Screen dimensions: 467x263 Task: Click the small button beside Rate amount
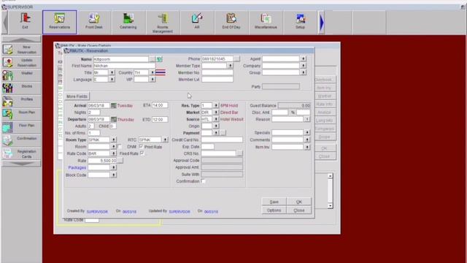(120, 161)
